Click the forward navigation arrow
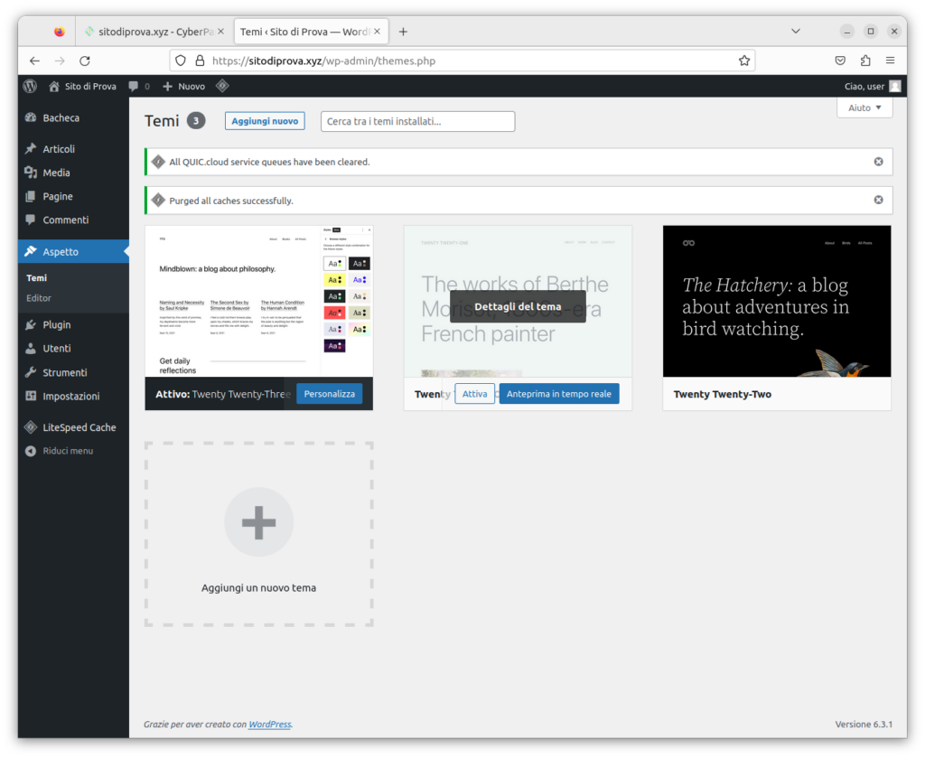The height and width of the screenshot is (758, 925). 60,61
